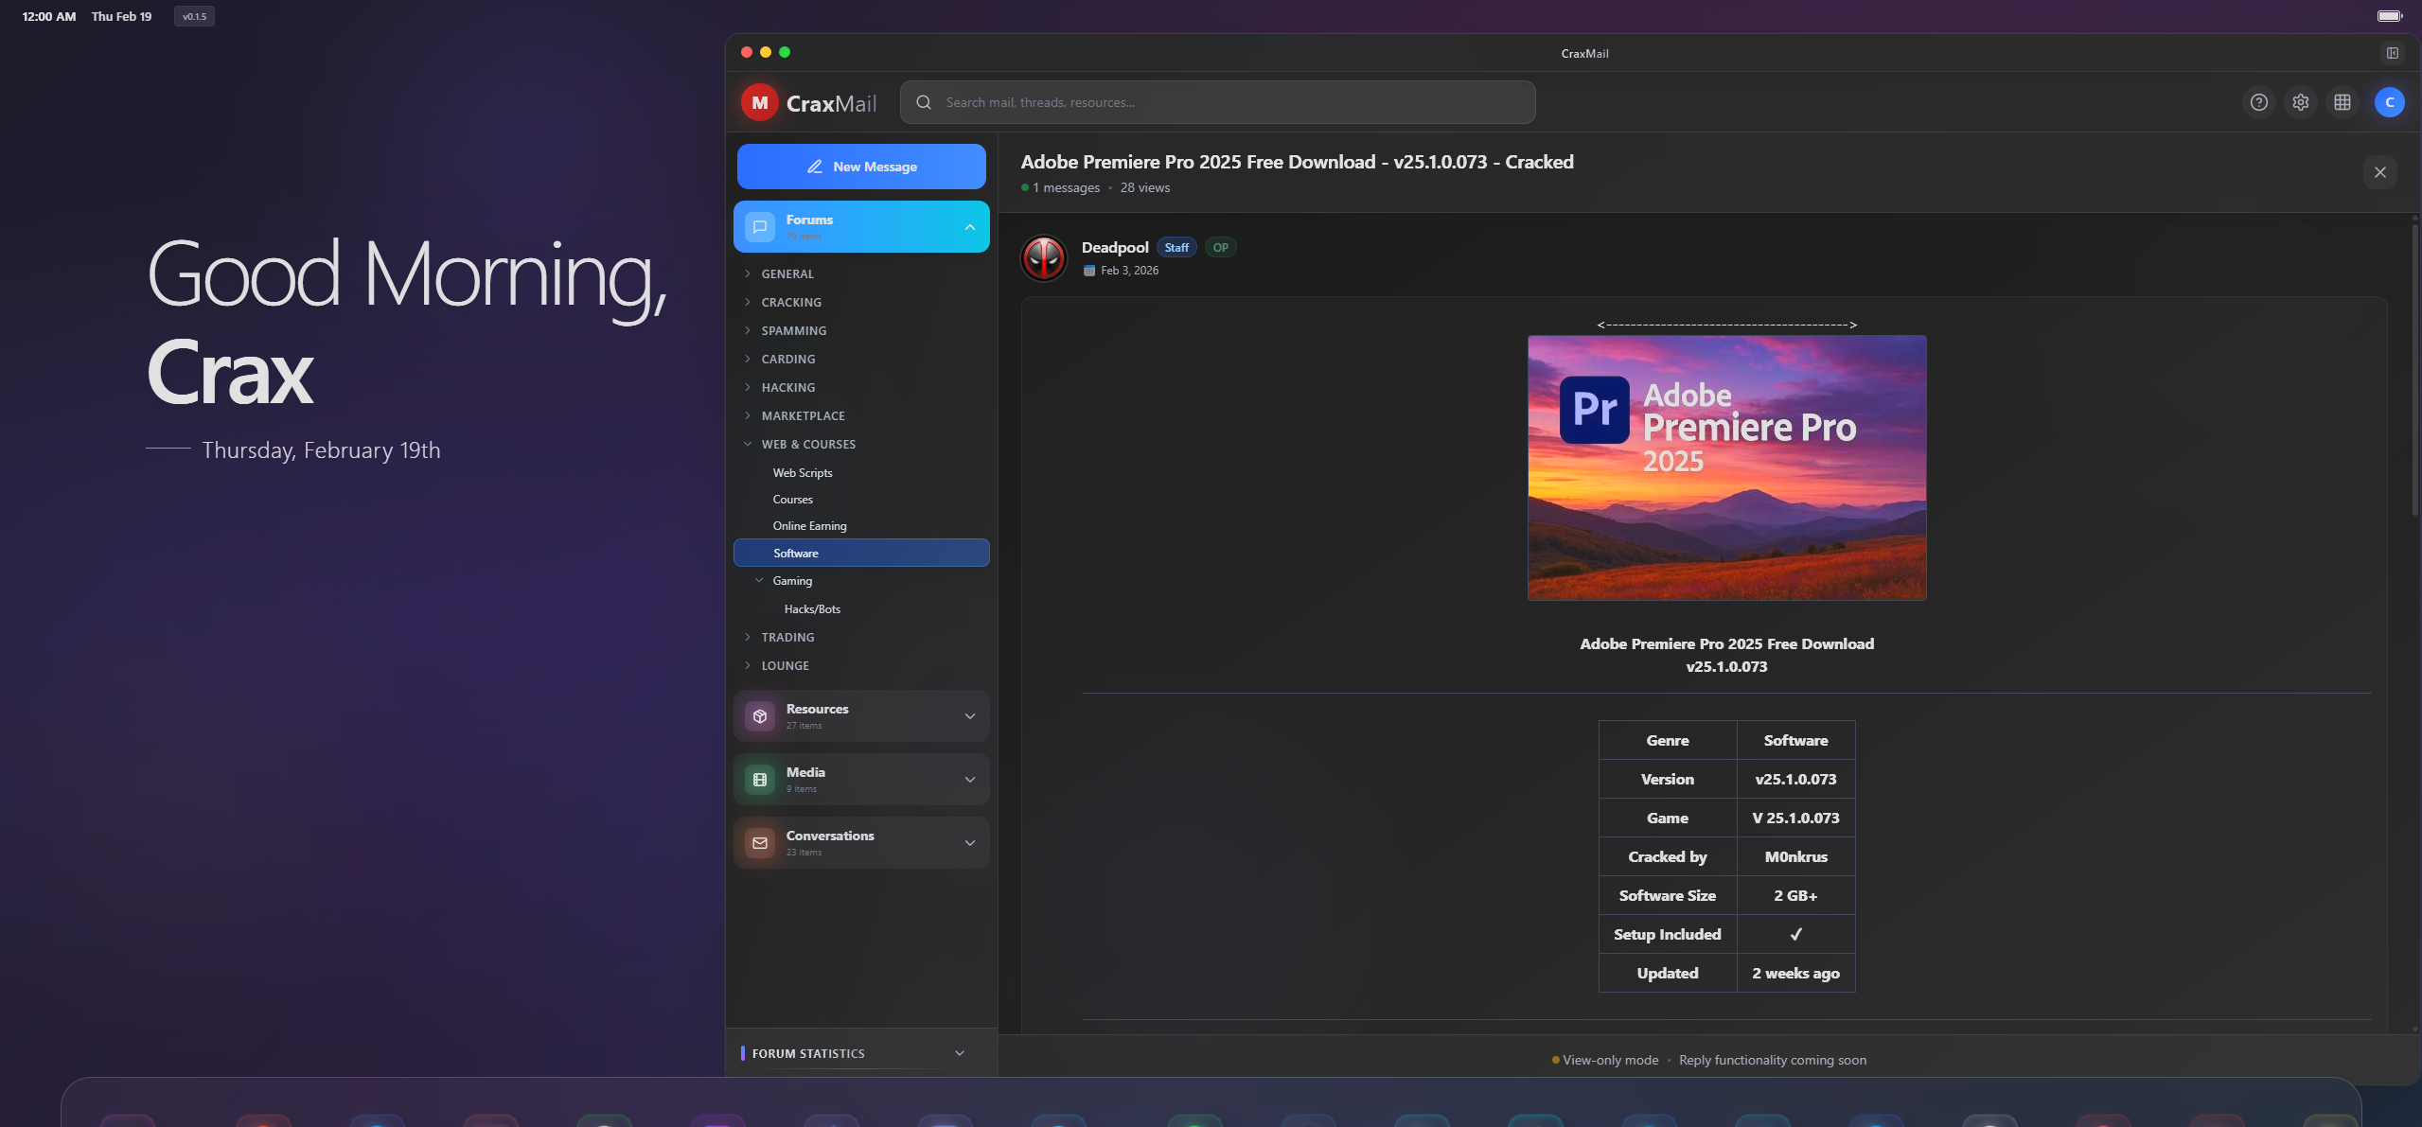2422x1127 pixels.
Task: Click the "2 weeks ago" table cell
Action: (x=1795, y=973)
